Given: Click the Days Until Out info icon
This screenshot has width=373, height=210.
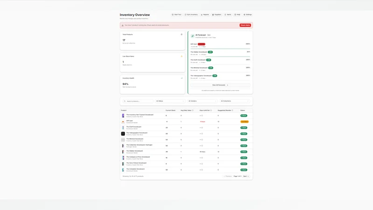Looking at the screenshot, I should point(211,111).
